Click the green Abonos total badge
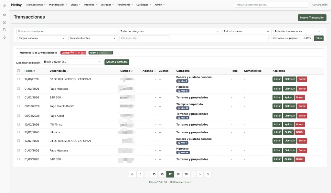Screen dimensions: 331x193 101,53
